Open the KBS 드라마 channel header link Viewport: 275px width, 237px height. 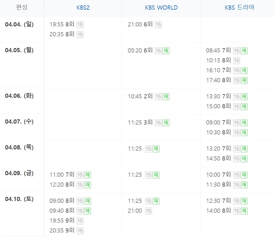tap(240, 7)
